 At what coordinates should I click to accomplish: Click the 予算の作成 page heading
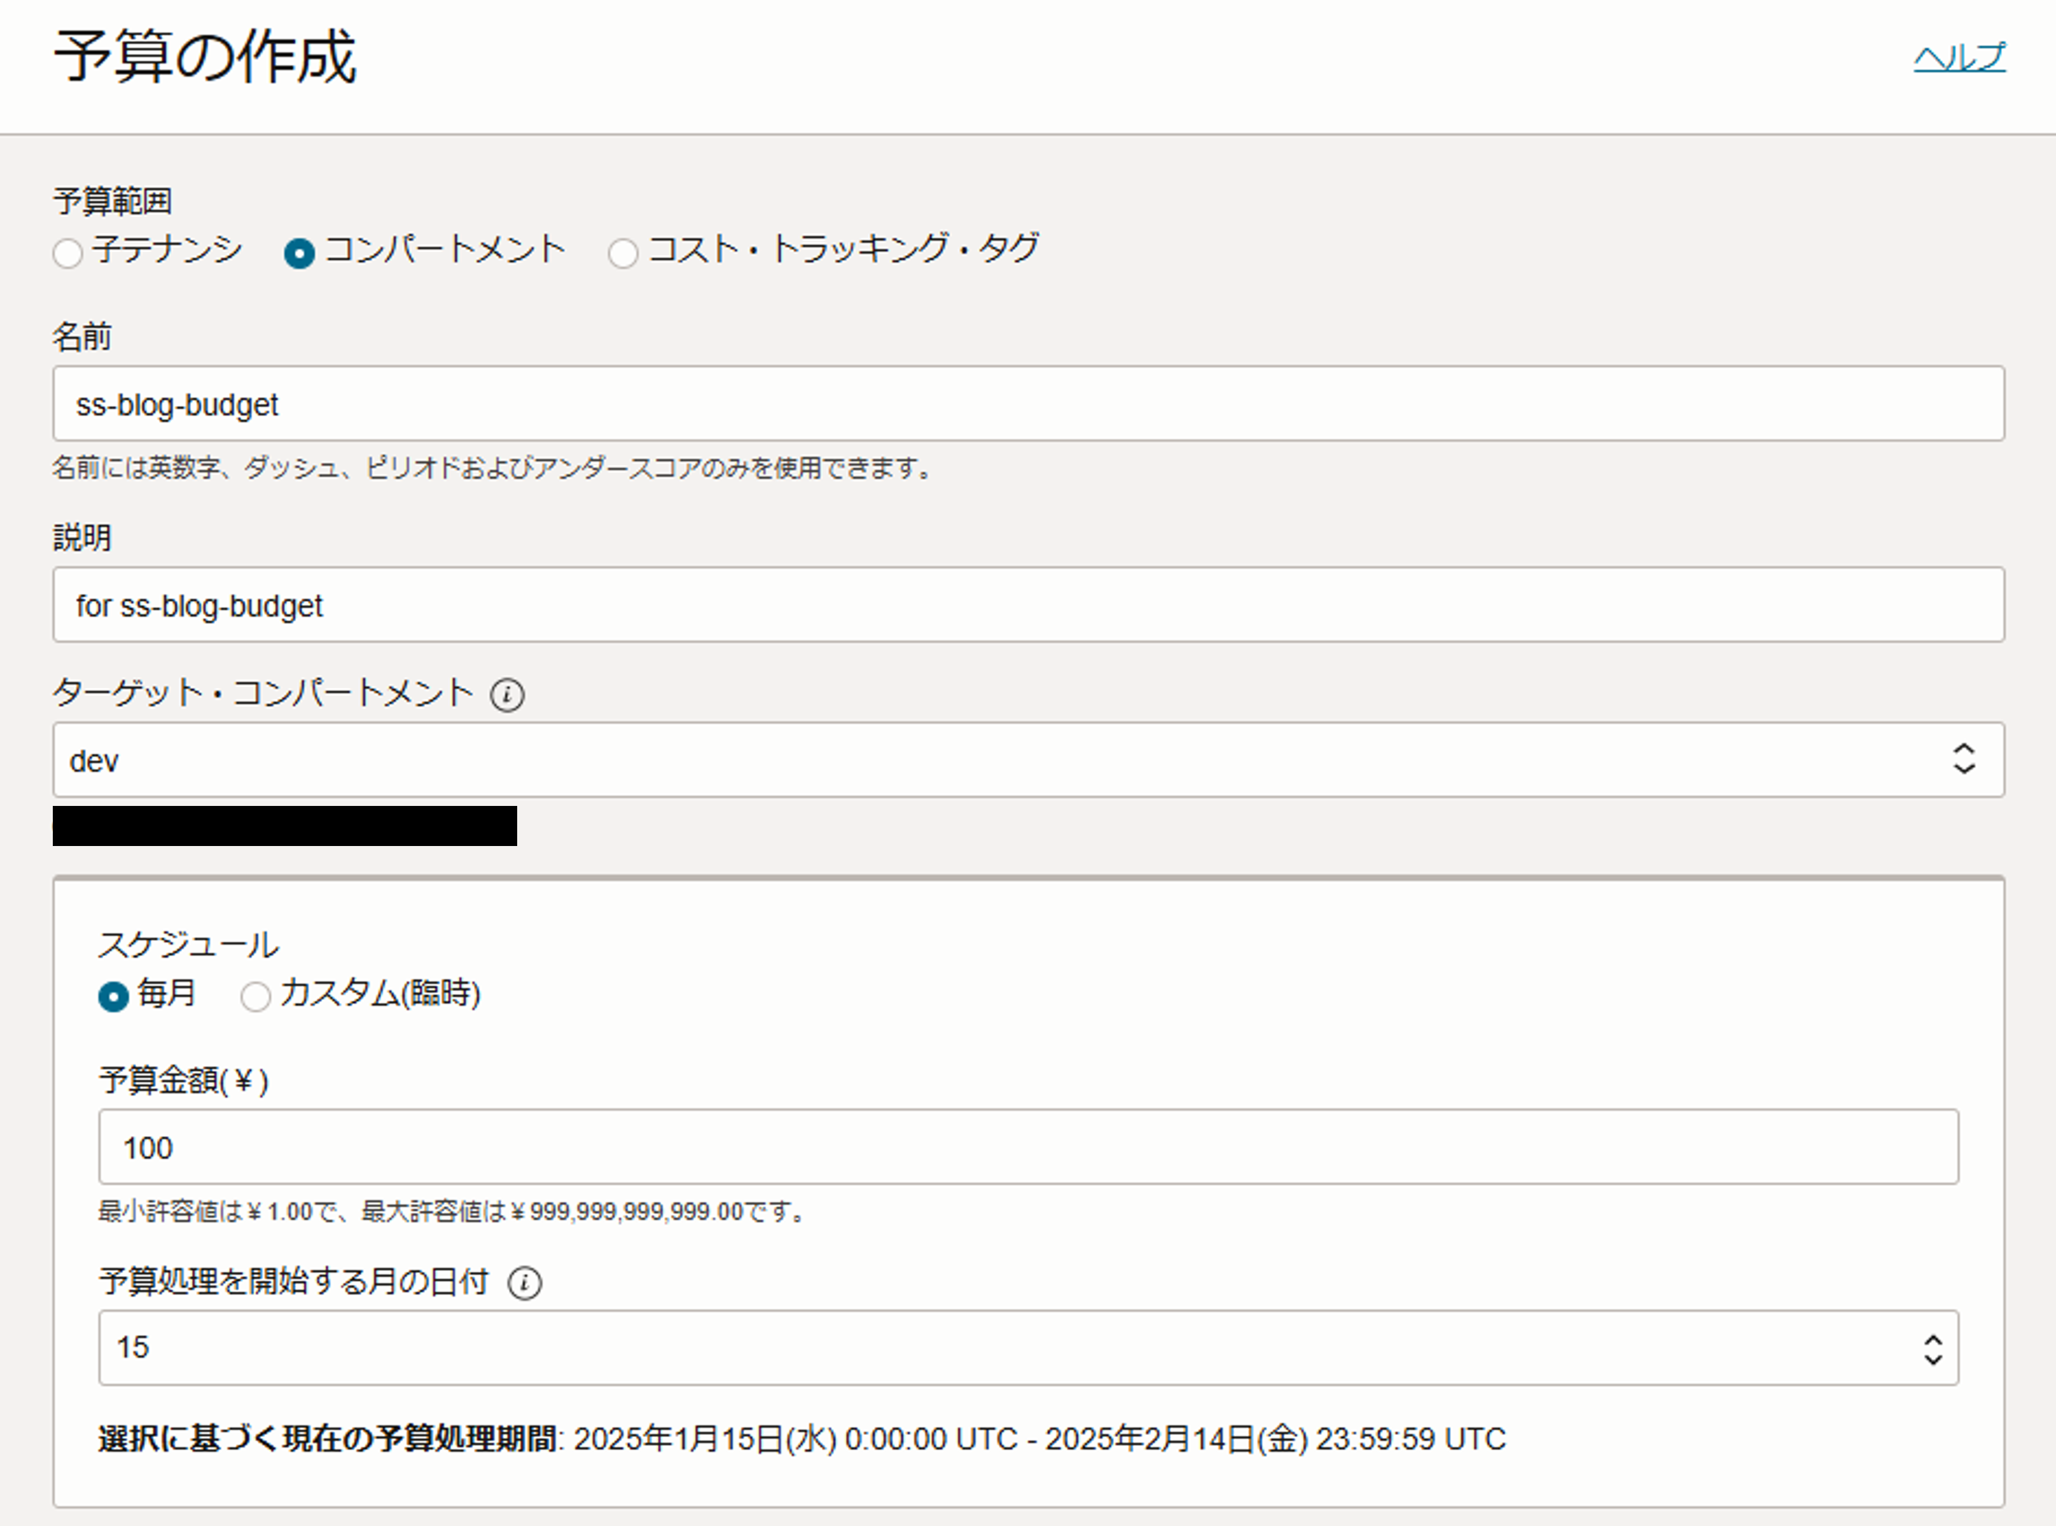pyautogui.click(x=205, y=57)
